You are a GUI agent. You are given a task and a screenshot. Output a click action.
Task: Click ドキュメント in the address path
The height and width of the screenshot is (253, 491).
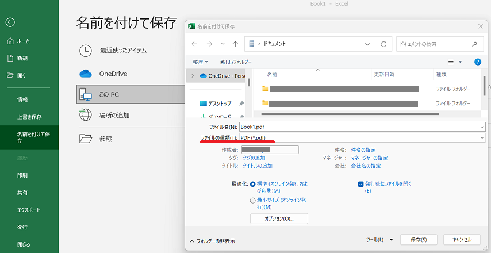click(x=275, y=44)
